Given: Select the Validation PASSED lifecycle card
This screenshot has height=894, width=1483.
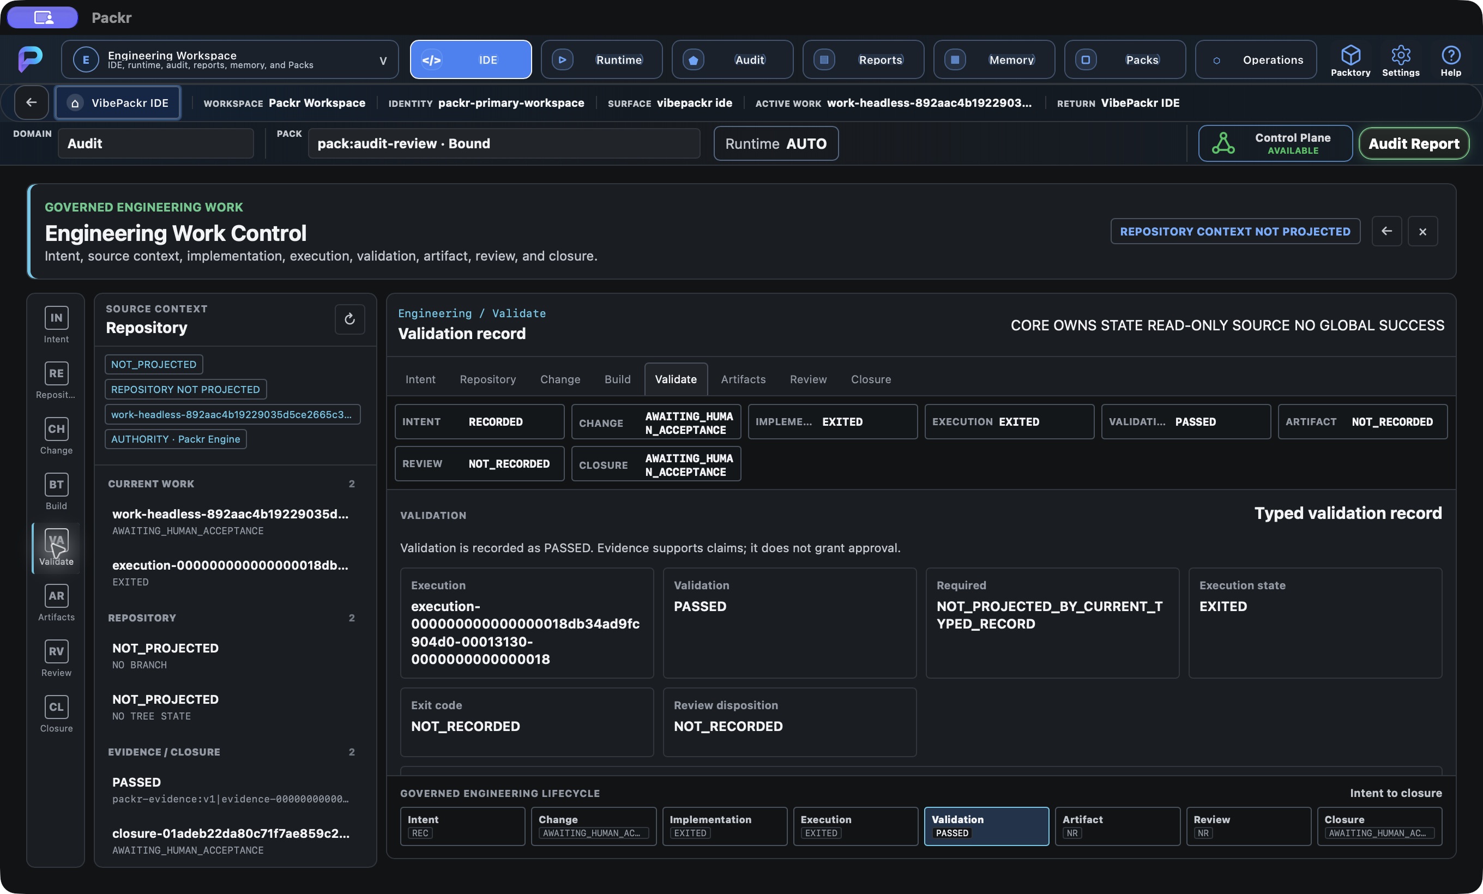Looking at the screenshot, I should [x=986, y=826].
